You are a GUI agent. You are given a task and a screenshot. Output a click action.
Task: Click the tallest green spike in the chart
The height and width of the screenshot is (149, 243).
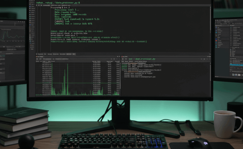pyautogui.click(x=52, y=79)
